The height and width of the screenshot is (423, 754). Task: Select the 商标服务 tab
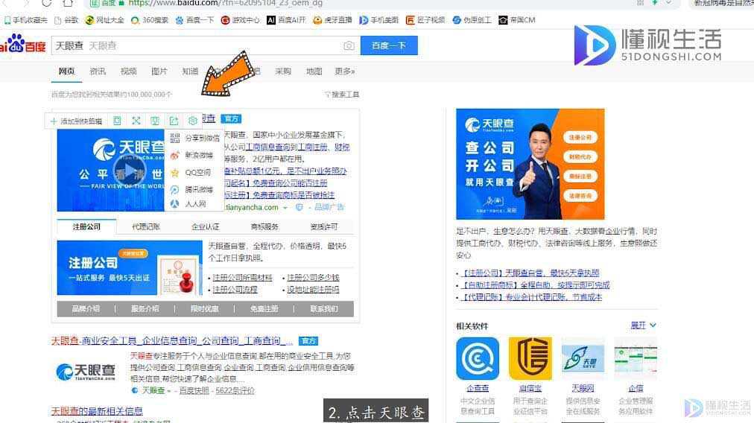pyautogui.click(x=264, y=226)
